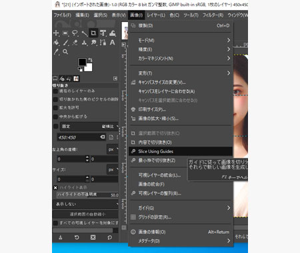Screen dimensions: 300x253
Task: Open the Device Status tab icon
Action: (62, 79)
